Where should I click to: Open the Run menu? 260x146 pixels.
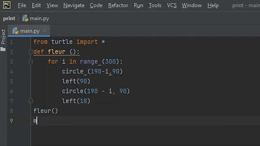[138, 5]
